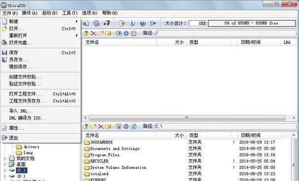
Task: Select the totalcmd folder row
Action: [96, 174]
